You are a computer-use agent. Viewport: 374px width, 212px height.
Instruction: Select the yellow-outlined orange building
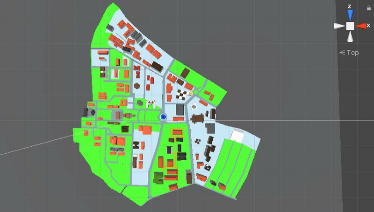coord(177,133)
